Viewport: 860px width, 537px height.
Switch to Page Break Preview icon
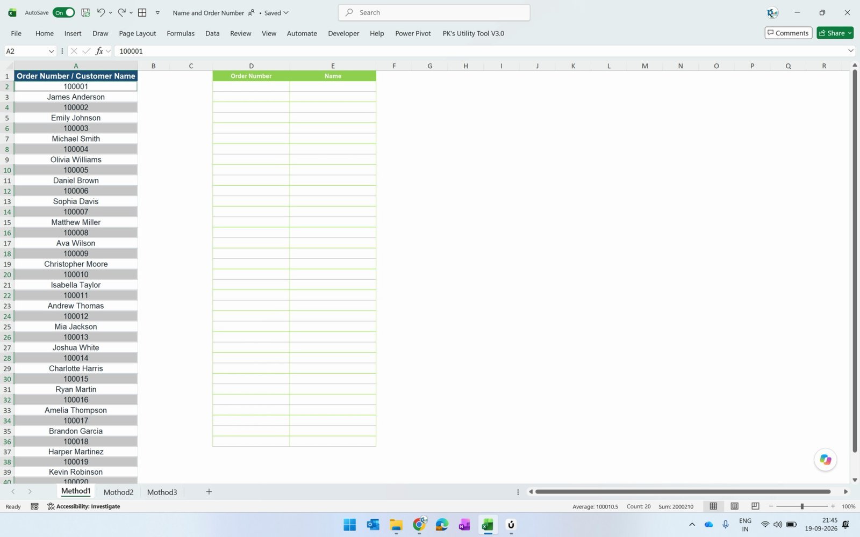point(755,506)
